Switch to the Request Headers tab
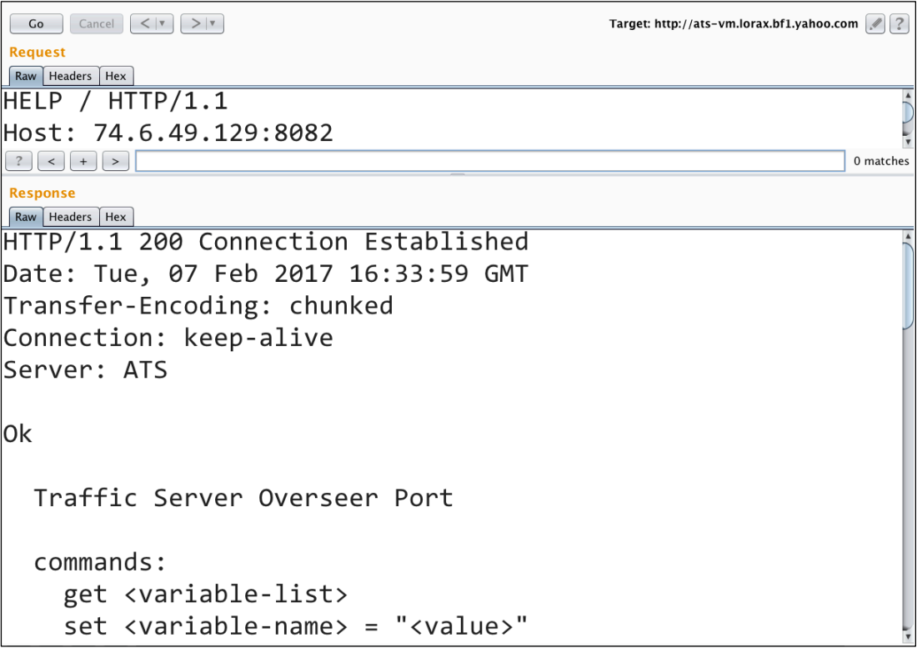 click(70, 76)
